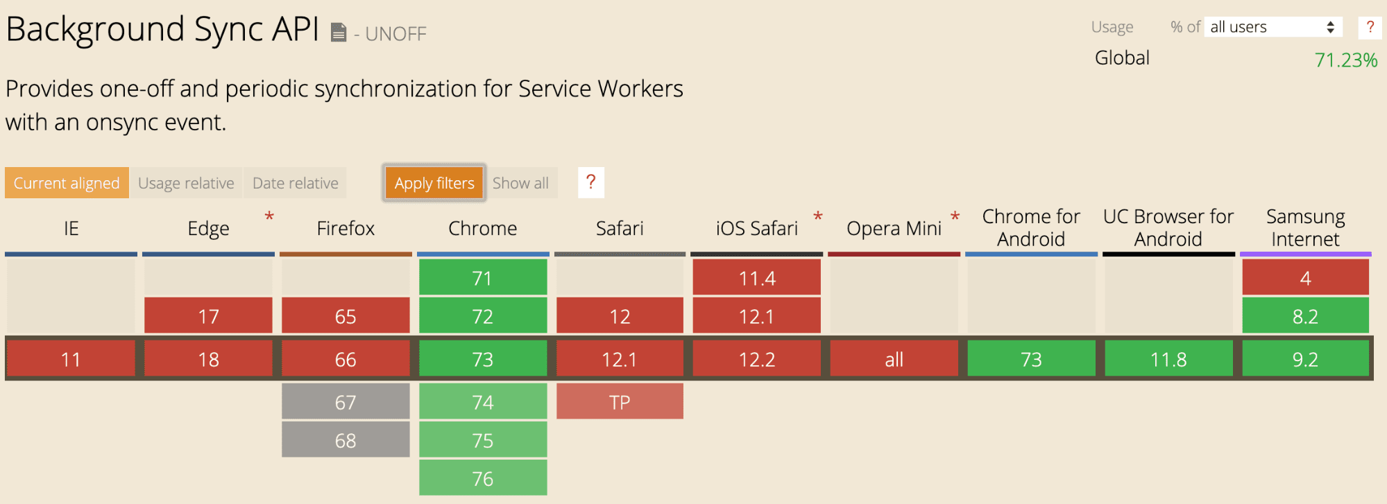Click the UNOFF status label
The image size is (1387, 504).
pos(395,34)
